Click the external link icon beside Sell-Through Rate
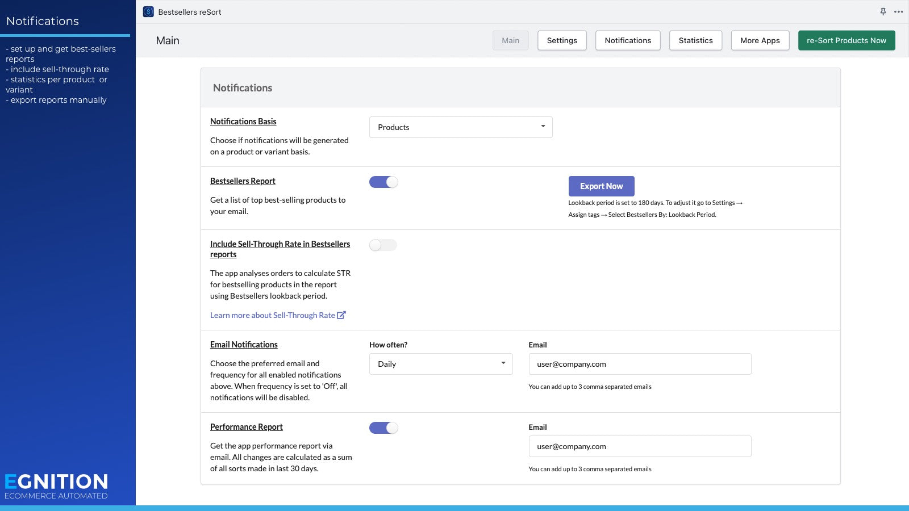 coord(341,315)
